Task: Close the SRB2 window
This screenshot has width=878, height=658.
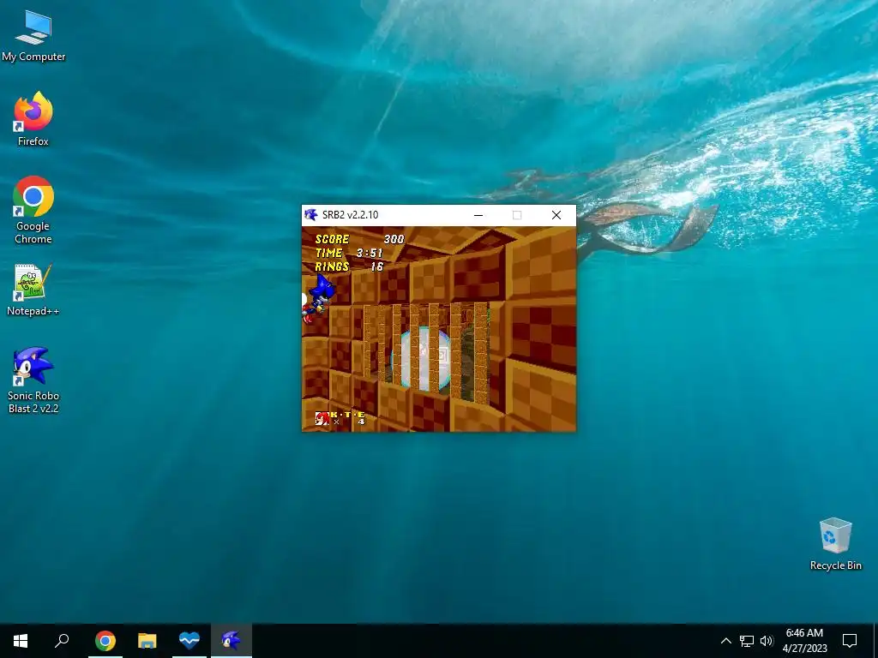Action: click(556, 215)
